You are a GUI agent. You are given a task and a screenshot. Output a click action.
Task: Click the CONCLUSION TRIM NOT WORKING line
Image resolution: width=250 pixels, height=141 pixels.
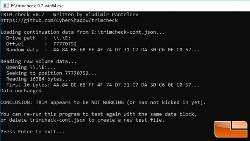103,102
